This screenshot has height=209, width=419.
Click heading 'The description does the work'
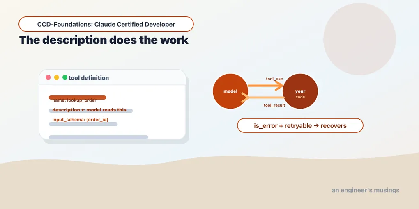104,40
